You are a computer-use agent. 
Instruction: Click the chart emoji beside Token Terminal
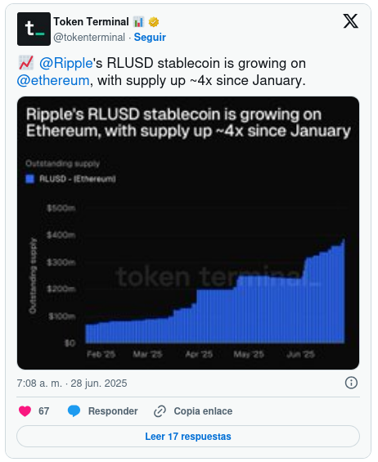(138, 22)
